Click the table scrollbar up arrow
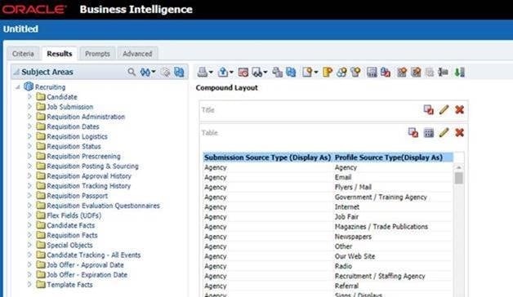 pyautogui.click(x=459, y=167)
